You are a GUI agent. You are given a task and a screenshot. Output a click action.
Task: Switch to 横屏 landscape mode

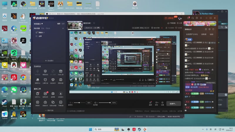click(x=58, y=24)
